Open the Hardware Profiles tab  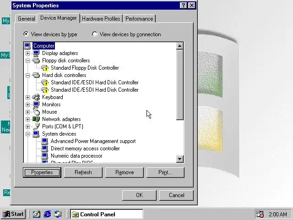101,19
